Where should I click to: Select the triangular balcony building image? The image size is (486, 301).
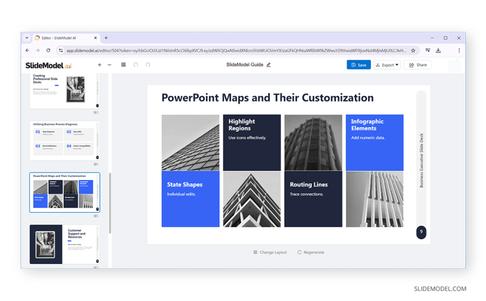tap(252, 199)
